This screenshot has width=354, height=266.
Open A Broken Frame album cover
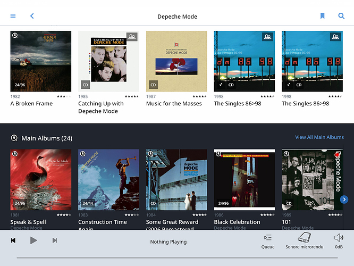(41, 61)
